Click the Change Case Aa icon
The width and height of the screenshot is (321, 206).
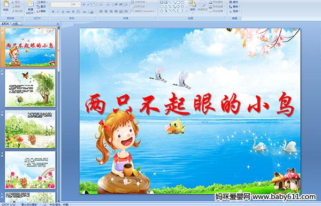click(x=85, y=12)
